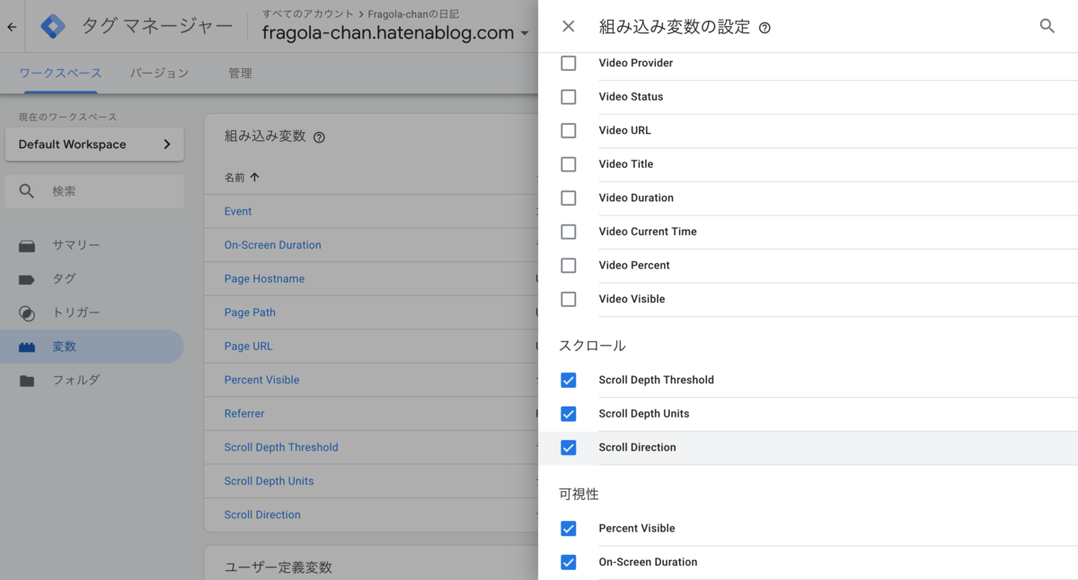Open the Referrer variable link

coord(244,414)
